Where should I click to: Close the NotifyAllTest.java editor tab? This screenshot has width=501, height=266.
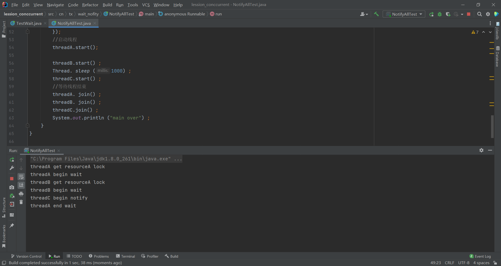(x=95, y=23)
